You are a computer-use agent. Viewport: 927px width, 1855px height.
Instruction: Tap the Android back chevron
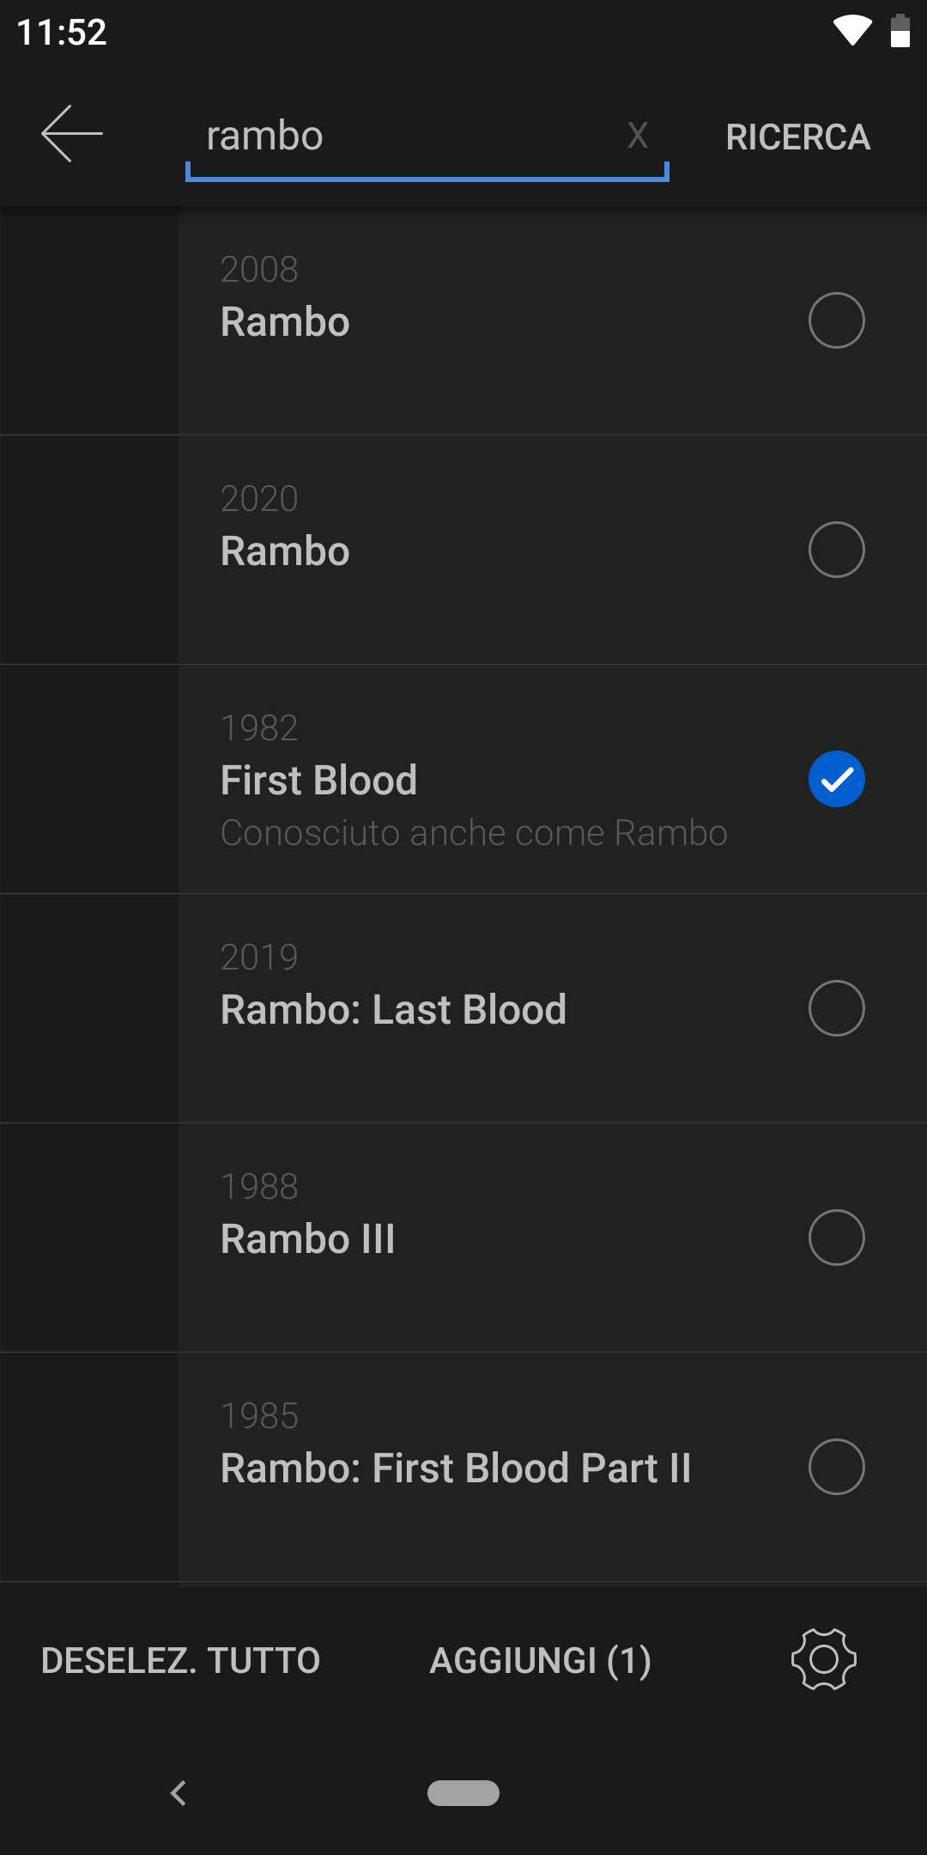tap(179, 1793)
